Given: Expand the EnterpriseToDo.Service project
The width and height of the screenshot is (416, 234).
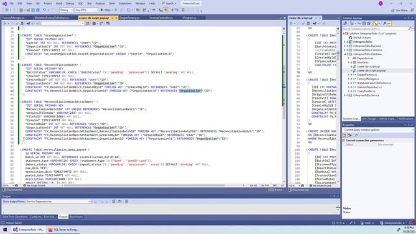Looking at the screenshot, I should [x=345, y=96].
